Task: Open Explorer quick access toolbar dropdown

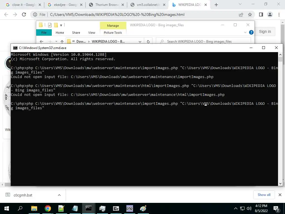Action: (x=61, y=25)
